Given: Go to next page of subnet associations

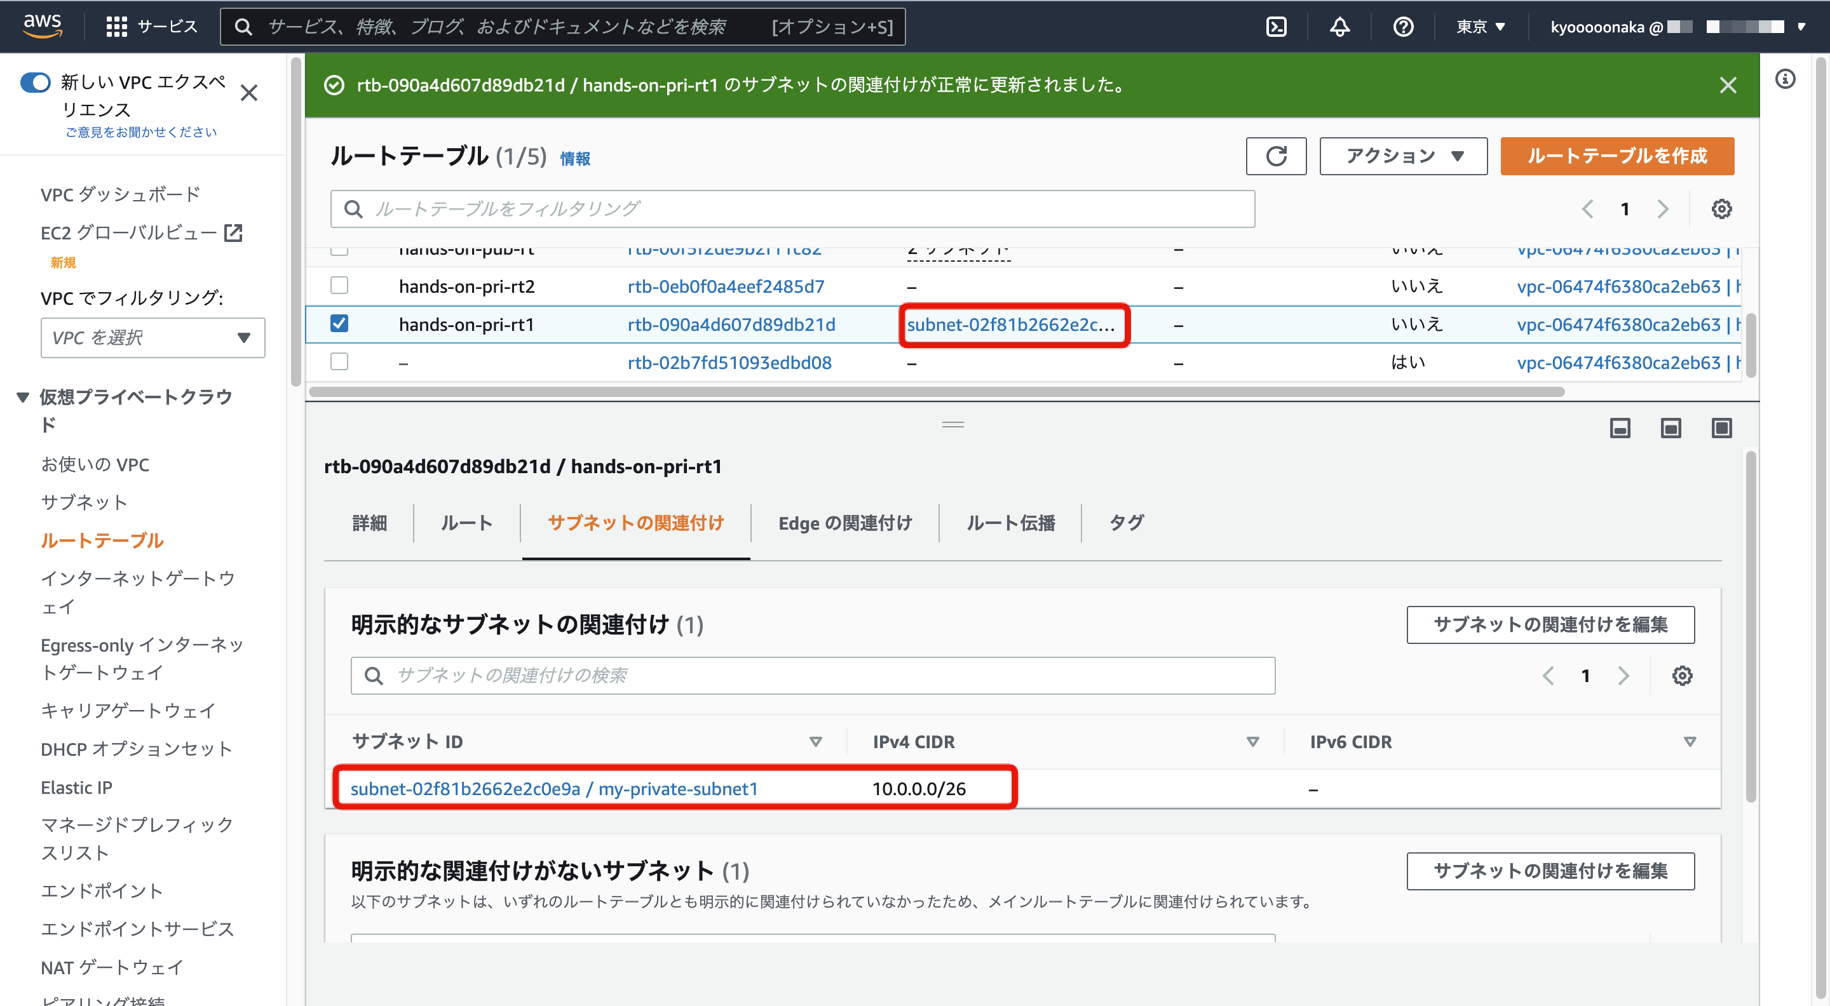Looking at the screenshot, I should 1623,675.
